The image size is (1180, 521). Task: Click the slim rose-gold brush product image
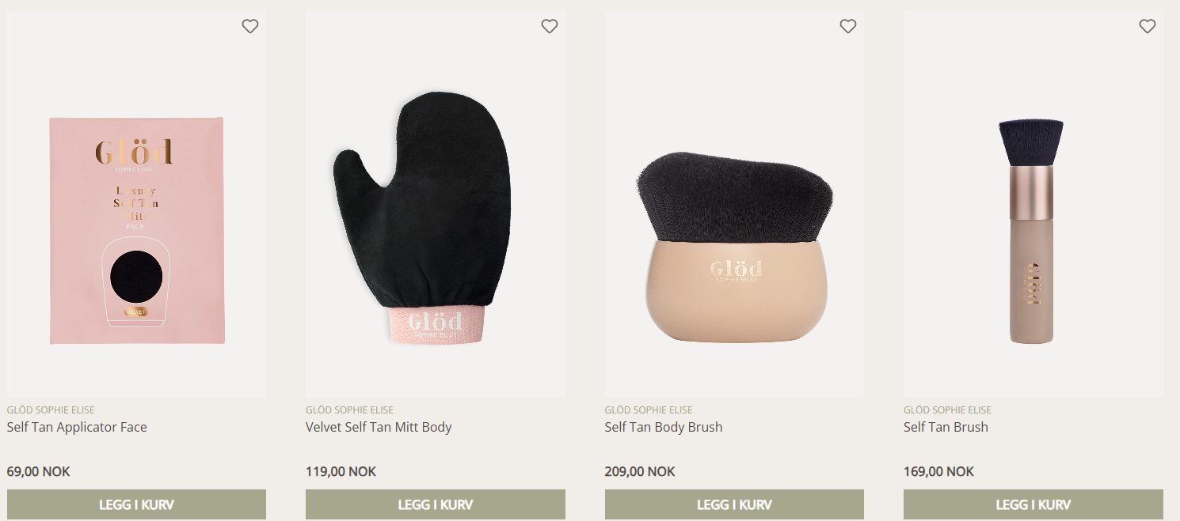click(x=1031, y=231)
